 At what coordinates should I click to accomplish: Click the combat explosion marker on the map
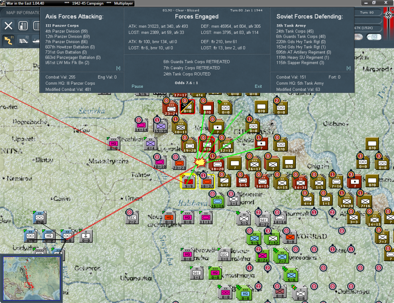(x=200, y=162)
